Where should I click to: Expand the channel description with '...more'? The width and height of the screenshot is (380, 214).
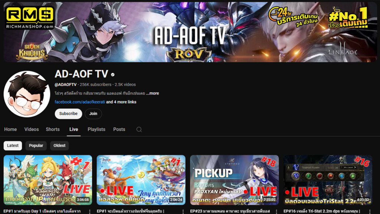pos(152,93)
